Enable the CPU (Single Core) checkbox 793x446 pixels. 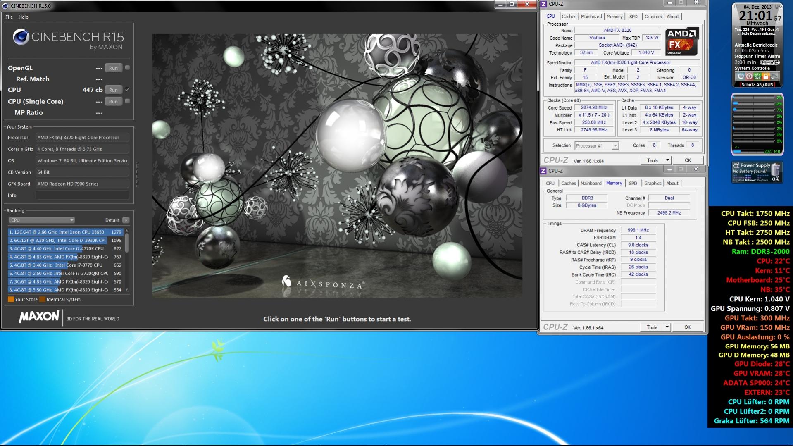[127, 101]
